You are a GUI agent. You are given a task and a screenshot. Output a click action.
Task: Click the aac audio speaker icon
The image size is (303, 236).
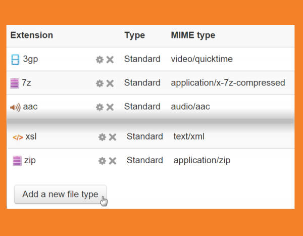[x=15, y=107]
